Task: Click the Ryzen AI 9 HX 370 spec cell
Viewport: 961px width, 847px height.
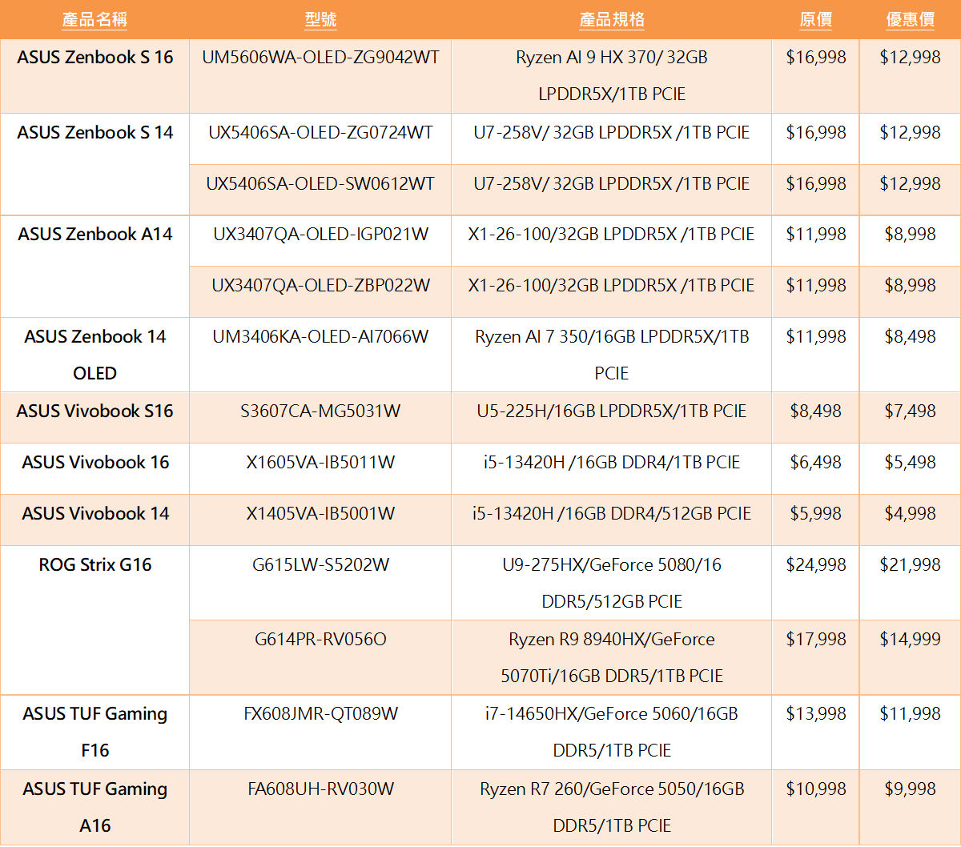Action: [612, 75]
